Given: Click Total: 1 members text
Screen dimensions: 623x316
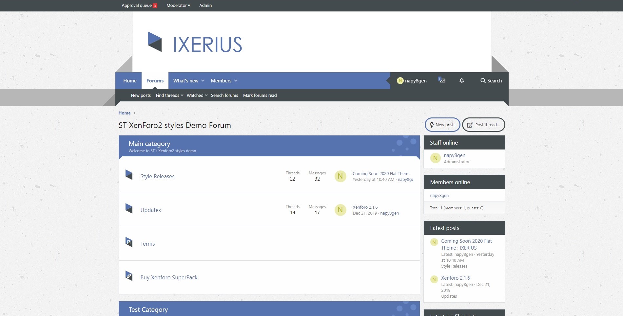Looking at the screenshot, I should (457, 208).
